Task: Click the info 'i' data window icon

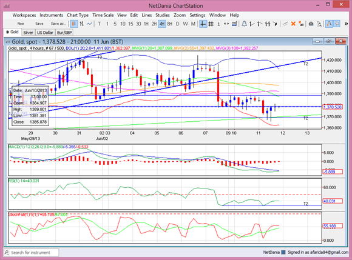Action: click(x=218, y=24)
